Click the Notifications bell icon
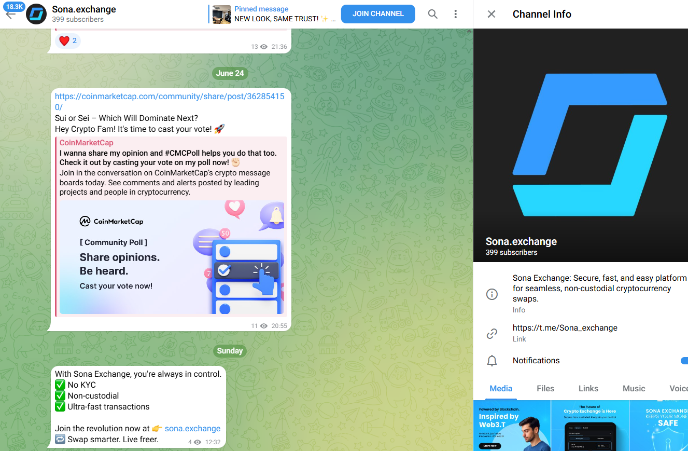The image size is (688, 451). click(492, 361)
